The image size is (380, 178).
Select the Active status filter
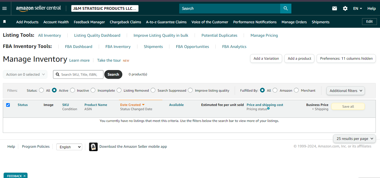(x=54, y=90)
